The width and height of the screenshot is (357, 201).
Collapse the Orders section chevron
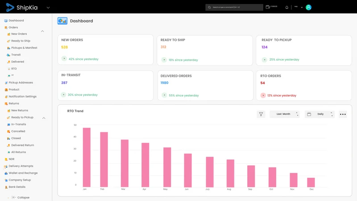(42, 31)
